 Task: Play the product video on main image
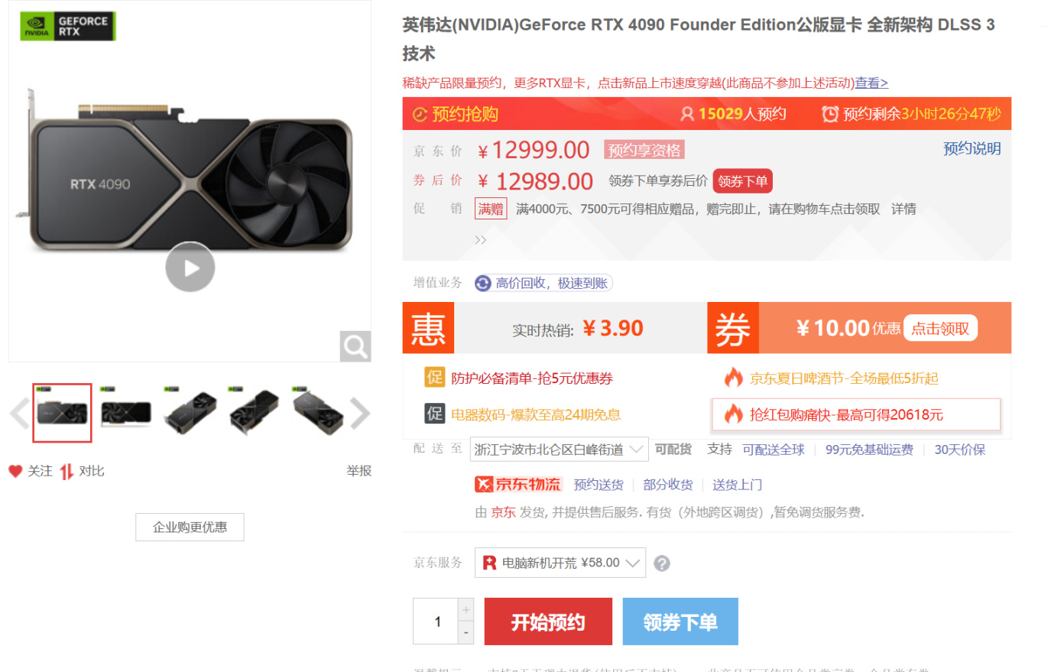tap(190, 267)
